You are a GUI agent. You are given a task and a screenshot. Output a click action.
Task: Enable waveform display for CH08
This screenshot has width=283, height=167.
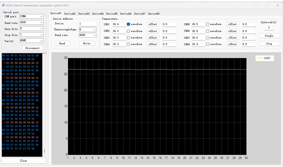tap(208, 44)
